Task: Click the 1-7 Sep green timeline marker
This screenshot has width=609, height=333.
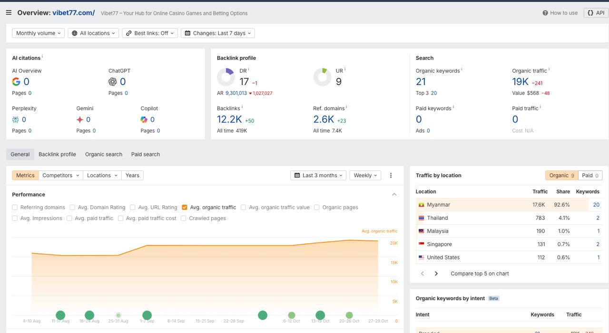Action: tap(147, 315)
